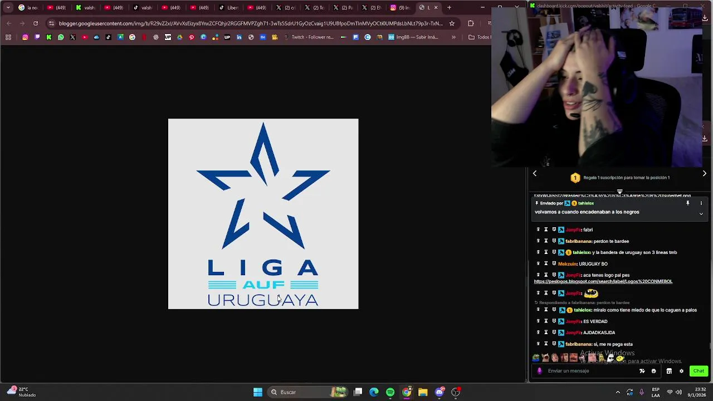Viewport: 713px width, 401px height.
Task: Open a new browser tab
Action: click(449, 8)
